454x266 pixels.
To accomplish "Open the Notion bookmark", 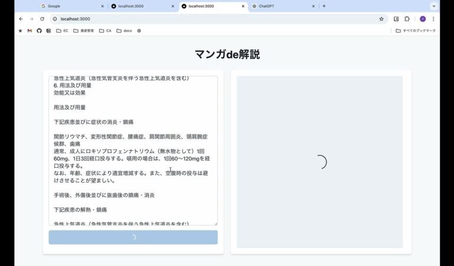I will 48,31.
